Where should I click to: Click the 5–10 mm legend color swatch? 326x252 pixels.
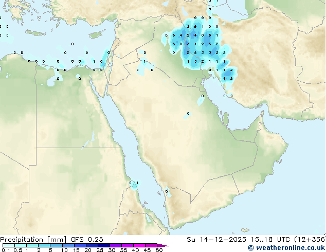56,245
